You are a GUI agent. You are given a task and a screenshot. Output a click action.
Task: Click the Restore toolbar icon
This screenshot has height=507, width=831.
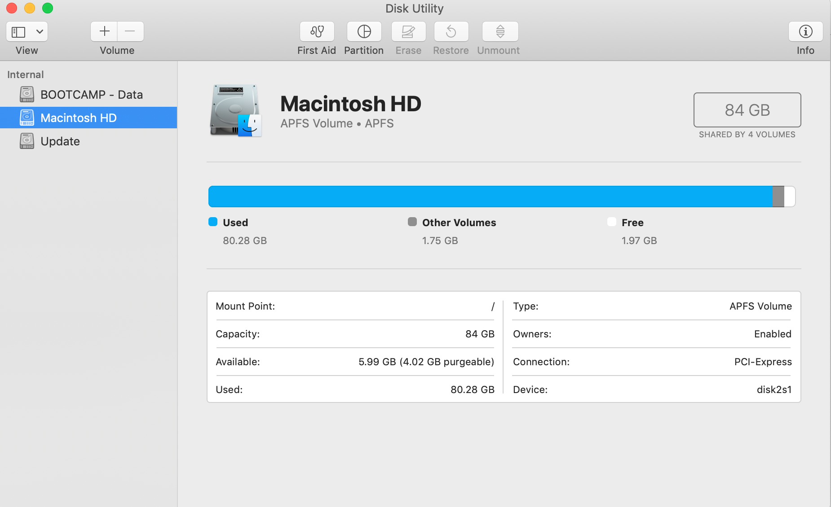tap(451, 31)
